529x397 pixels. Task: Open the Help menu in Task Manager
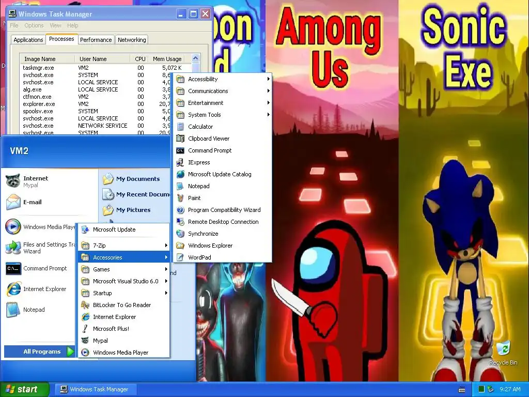click(x=72, y=25)
